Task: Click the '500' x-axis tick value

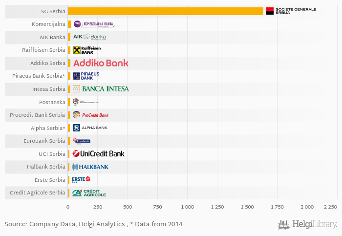Action: pyautogui.click(x=128, y=207)
